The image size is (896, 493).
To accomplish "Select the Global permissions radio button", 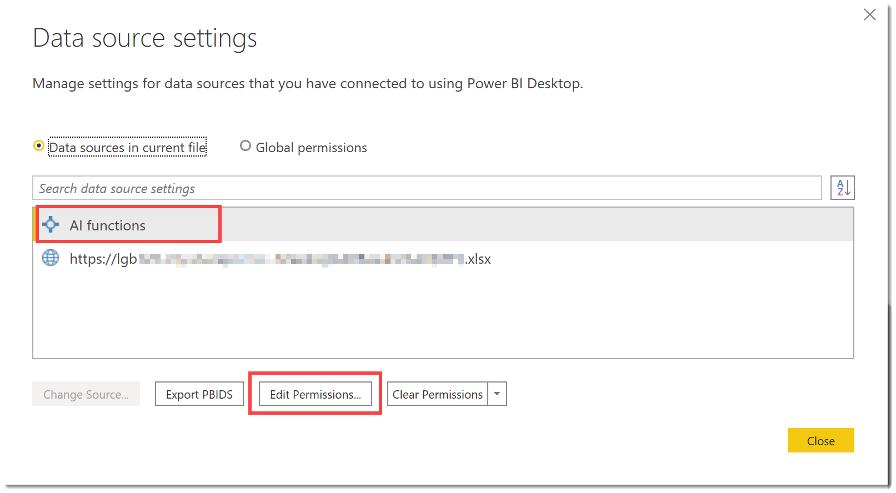I will [246, 146].
